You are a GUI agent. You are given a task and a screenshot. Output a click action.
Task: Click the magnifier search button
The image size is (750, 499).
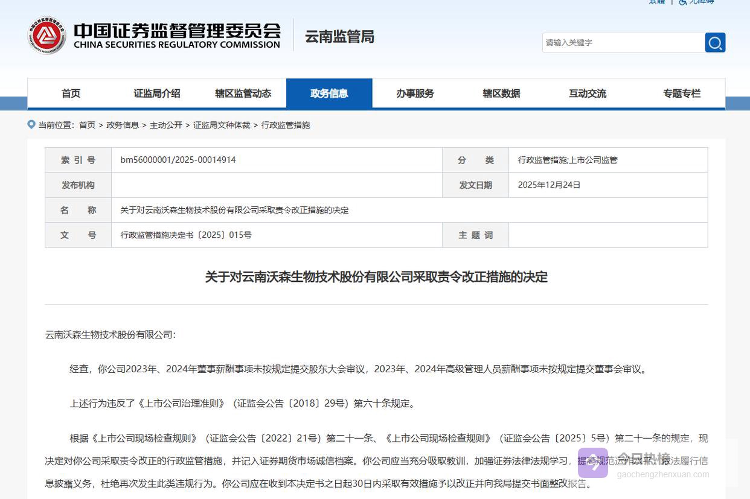tap(715, 43)
